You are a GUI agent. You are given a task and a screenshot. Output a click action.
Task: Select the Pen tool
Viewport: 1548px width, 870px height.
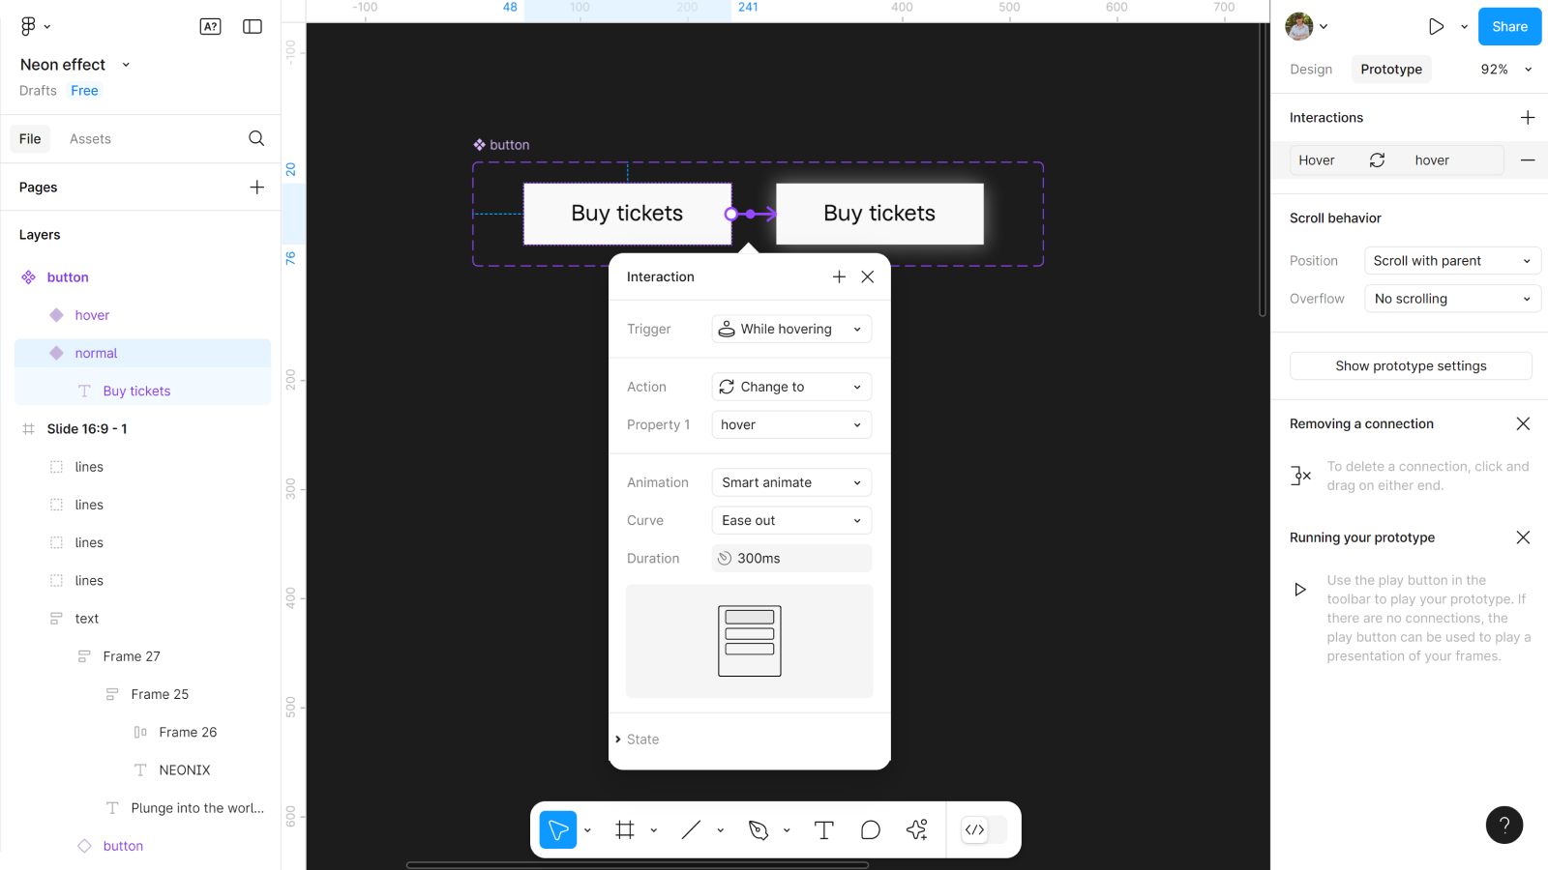pos(759,829)
